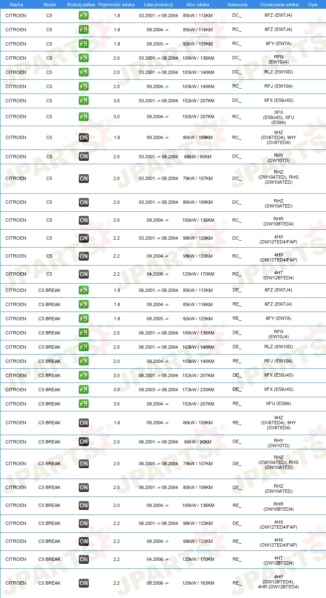Click the "XFX (ES9J4S), XFU (ES9A)" engine code cell
326x598 pixels.
278,117
